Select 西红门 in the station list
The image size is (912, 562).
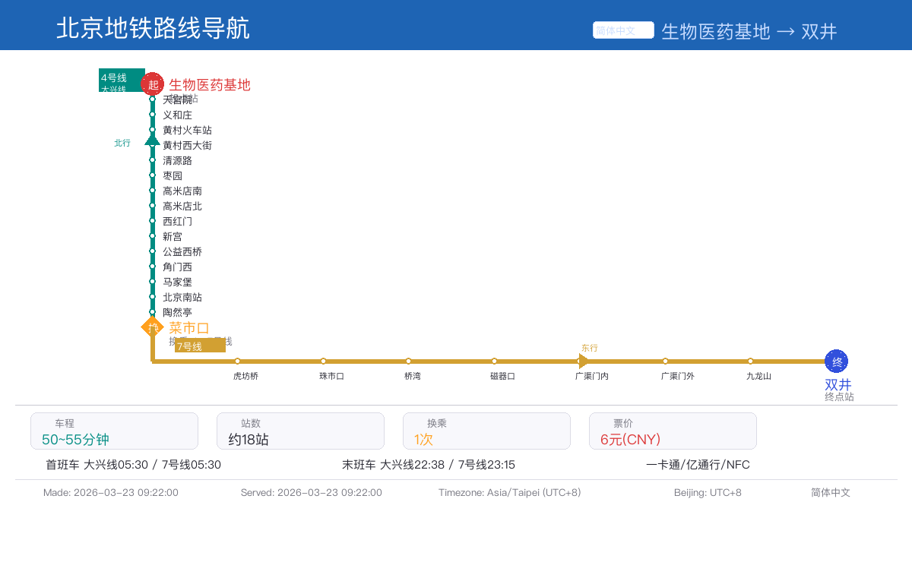[177, 222]
